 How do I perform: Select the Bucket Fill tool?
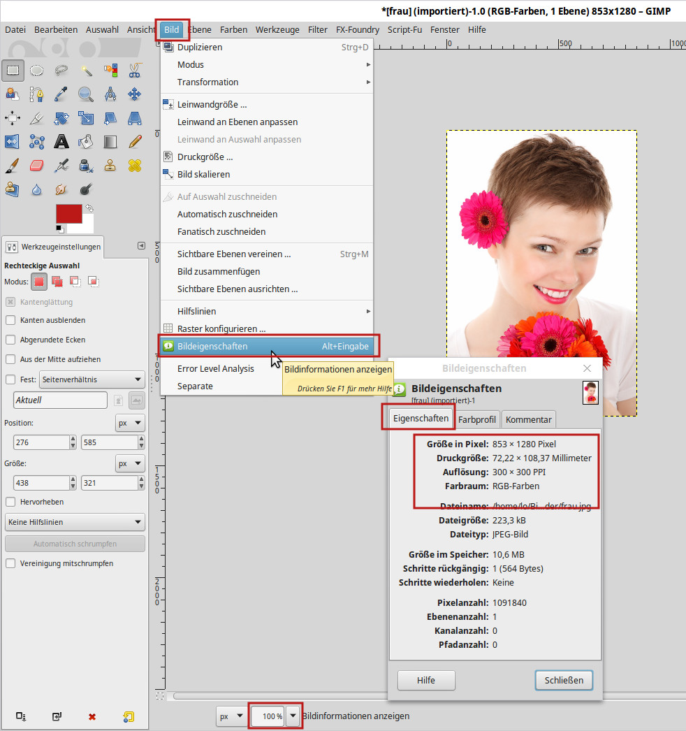coord(86,142)
